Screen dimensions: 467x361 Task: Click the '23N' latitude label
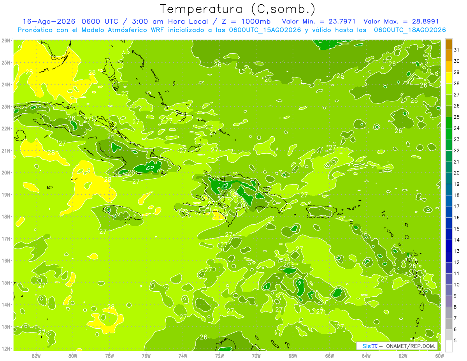[x=5, y=107]
